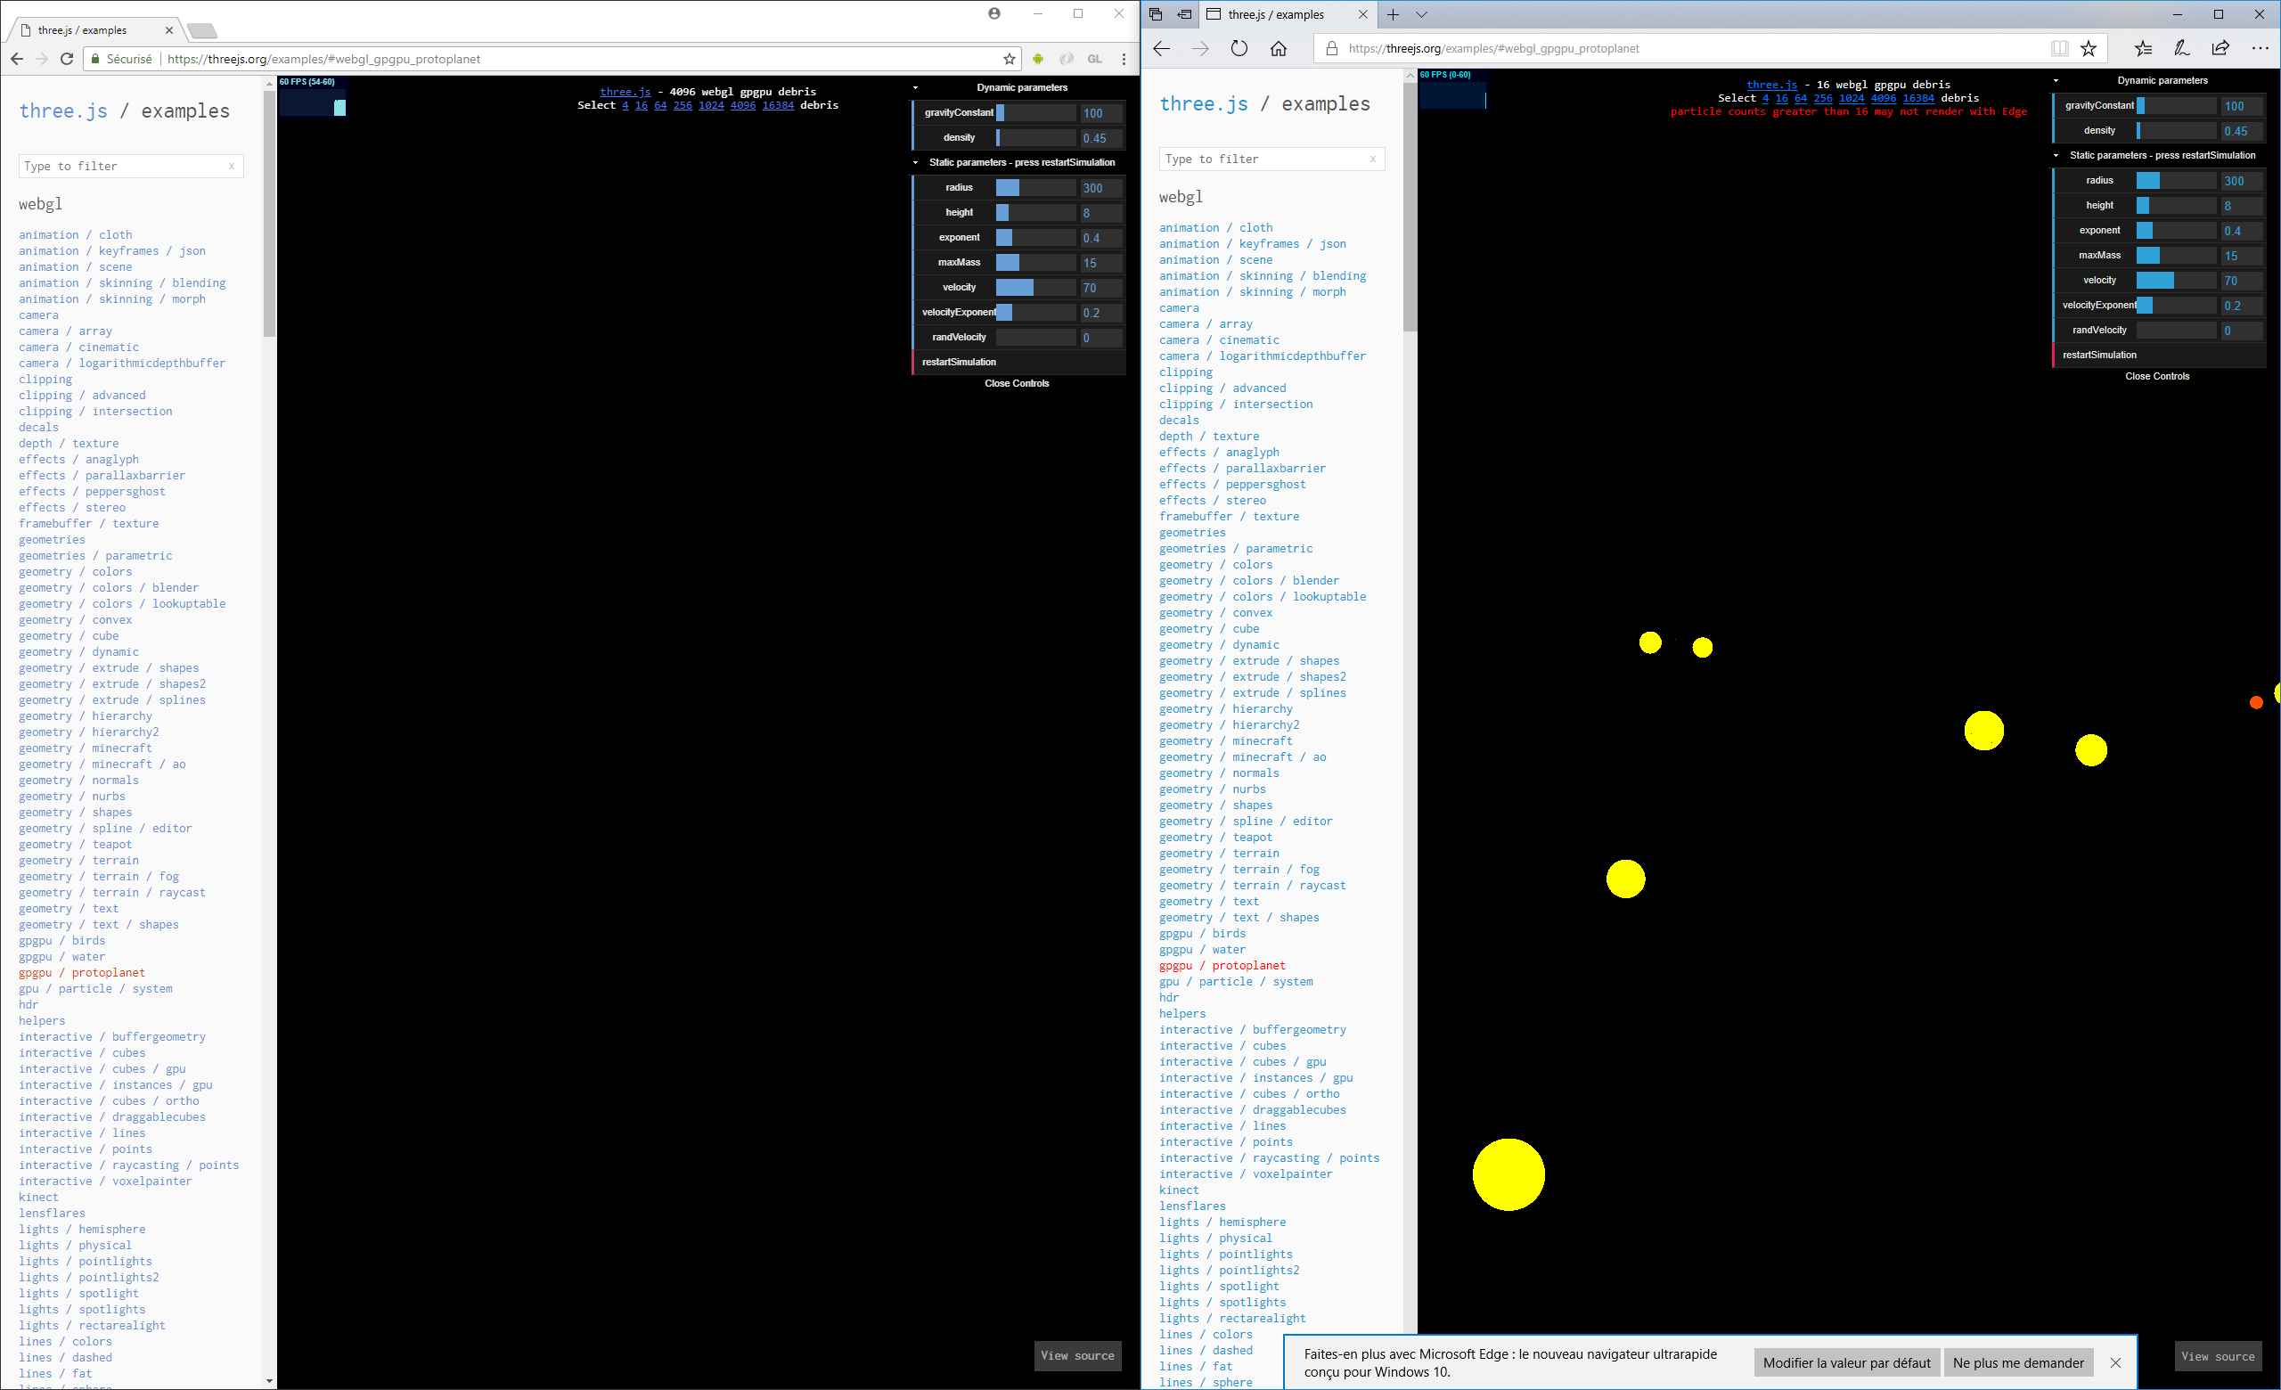Open the Android extension icon in Chrome toolbar

click(1038, 58)
